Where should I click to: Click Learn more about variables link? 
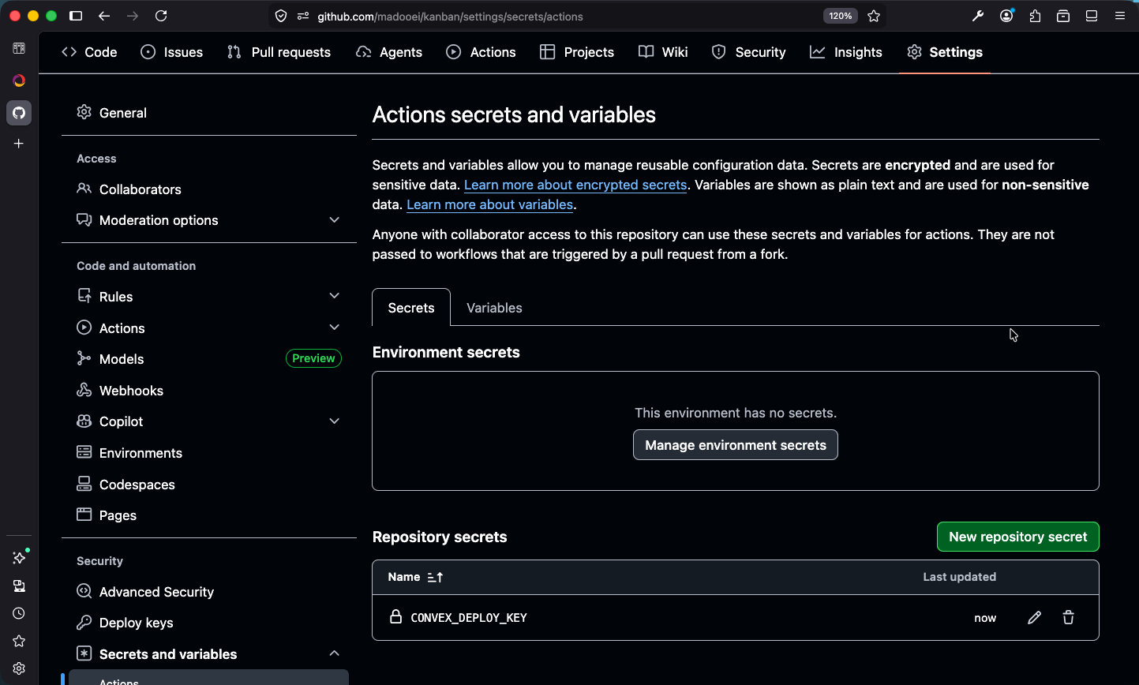coord(489,204)
